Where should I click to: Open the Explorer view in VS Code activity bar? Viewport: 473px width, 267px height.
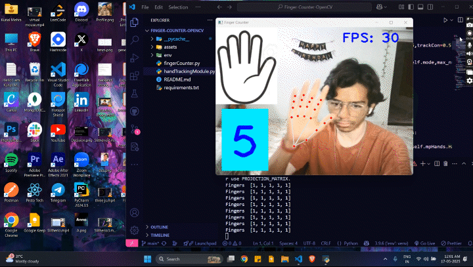134,22
